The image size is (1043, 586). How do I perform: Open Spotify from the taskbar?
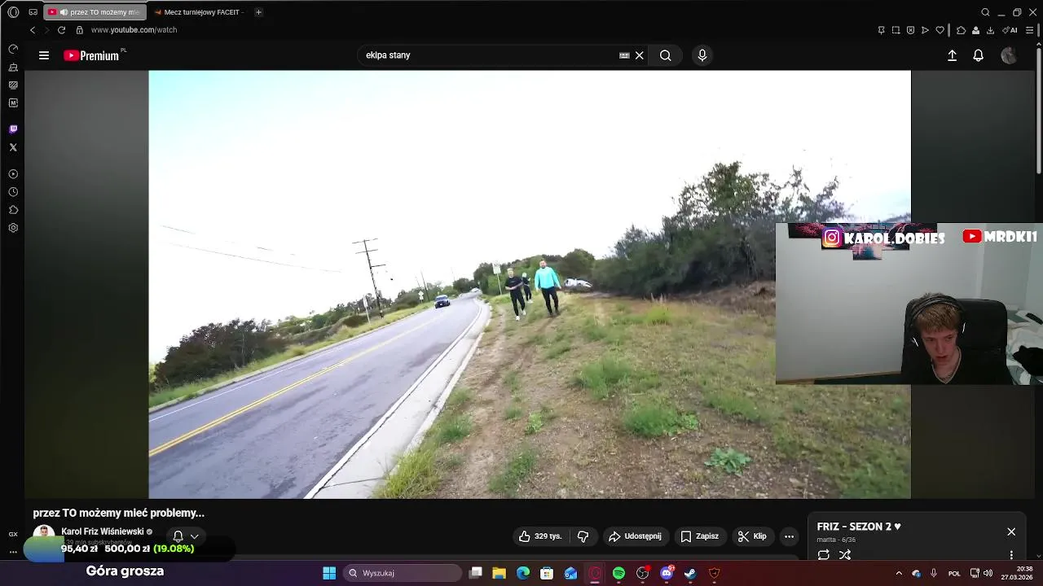tap(618, 573)
